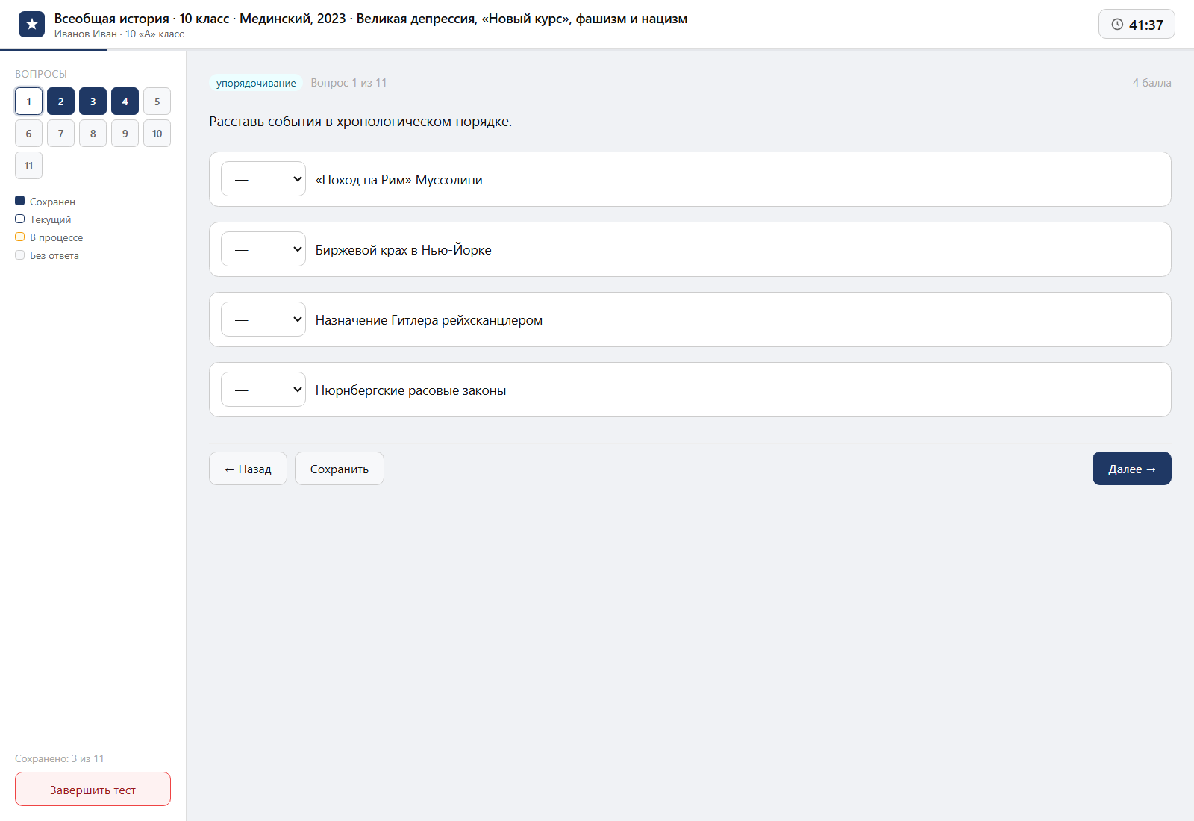Select question 8 in the navigator
The image size is (1194, 821).
pos(93,134)
